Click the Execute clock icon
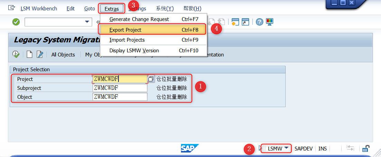 tap(16, 54)
